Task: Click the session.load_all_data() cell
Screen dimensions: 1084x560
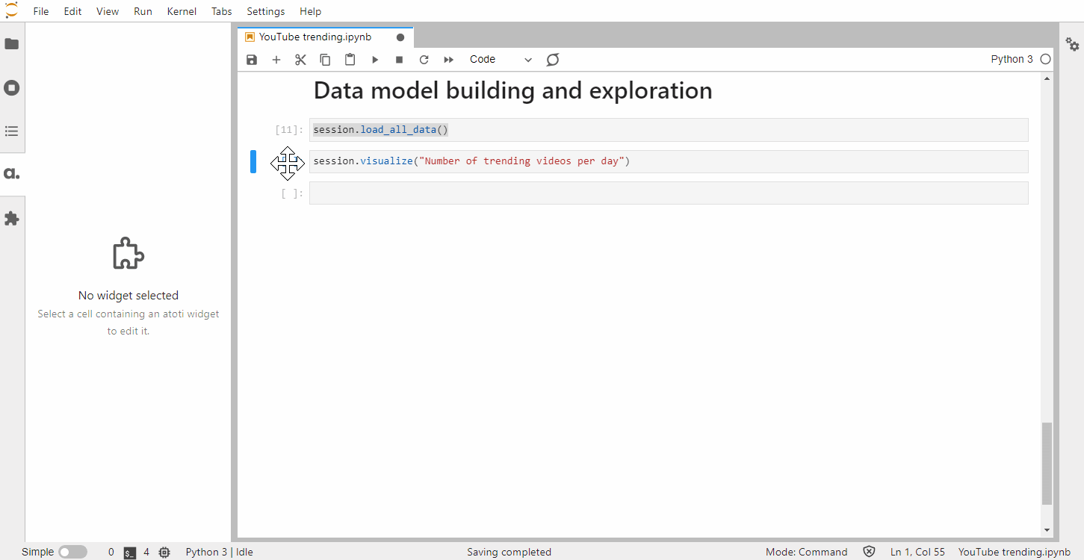Action: (x=669, y=130)
